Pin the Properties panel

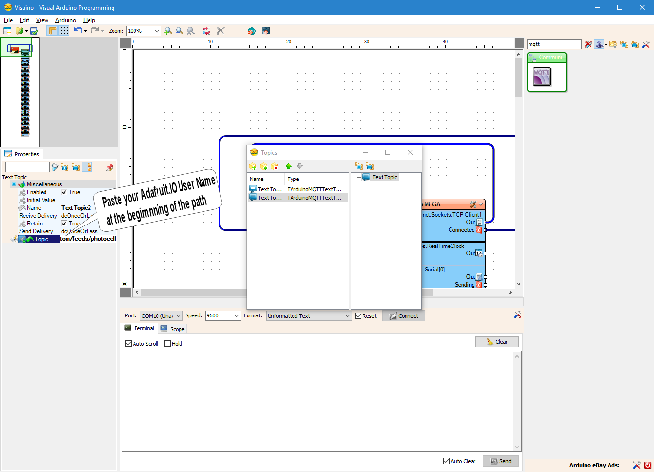[110, 167]
